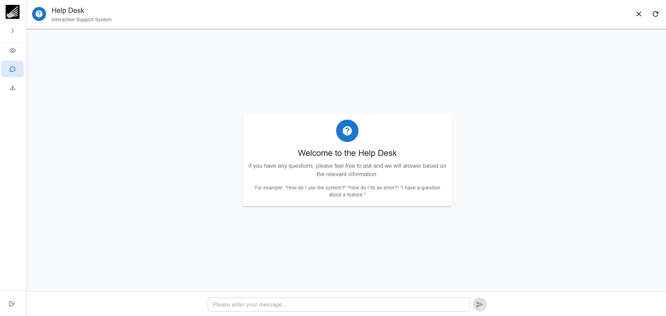Click the "How do I use the system?" example
This screenshot has height=316, width=666.
coord(315,188)
